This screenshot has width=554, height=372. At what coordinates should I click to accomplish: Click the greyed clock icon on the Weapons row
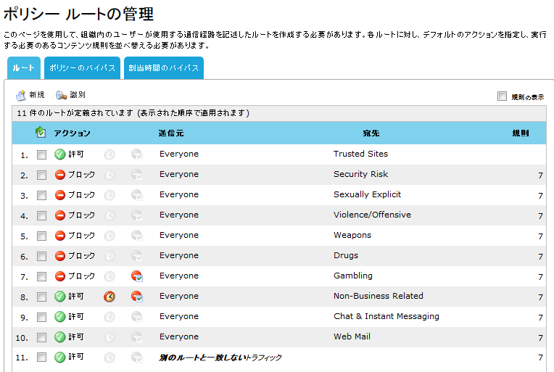coord(109,236)
